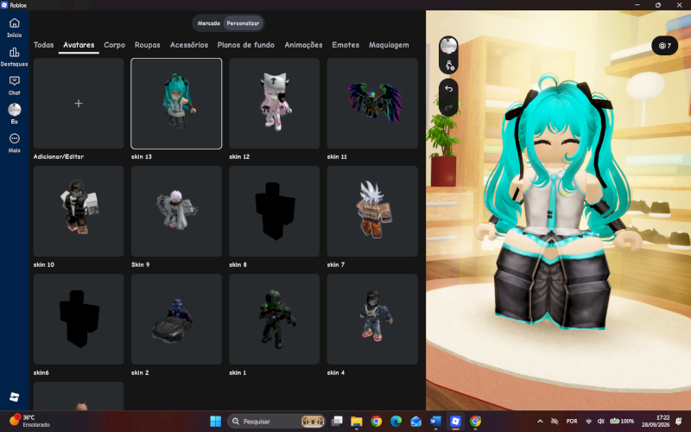Switch to the Roupas tab
691x432 pixels.
pyautogui.click(x=147, y=45)
